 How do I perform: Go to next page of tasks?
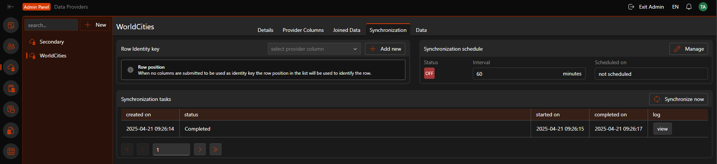pyautogui.click(x=200, y=149)
